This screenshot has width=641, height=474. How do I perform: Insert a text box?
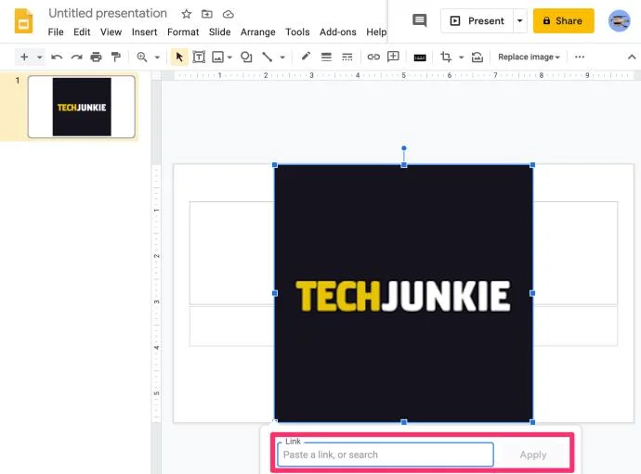(199, 57)
